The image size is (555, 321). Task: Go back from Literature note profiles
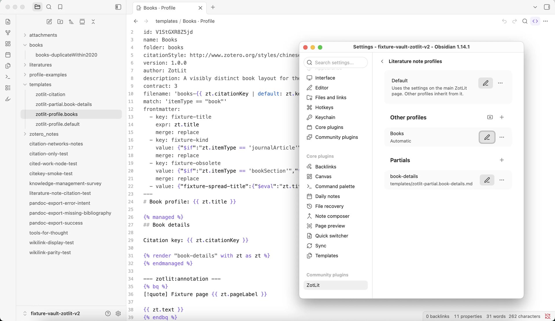tap(382, 61)
